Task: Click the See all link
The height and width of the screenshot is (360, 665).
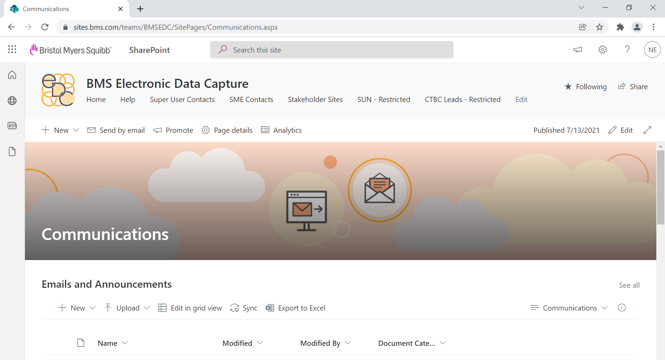Action: coord(629,285)
